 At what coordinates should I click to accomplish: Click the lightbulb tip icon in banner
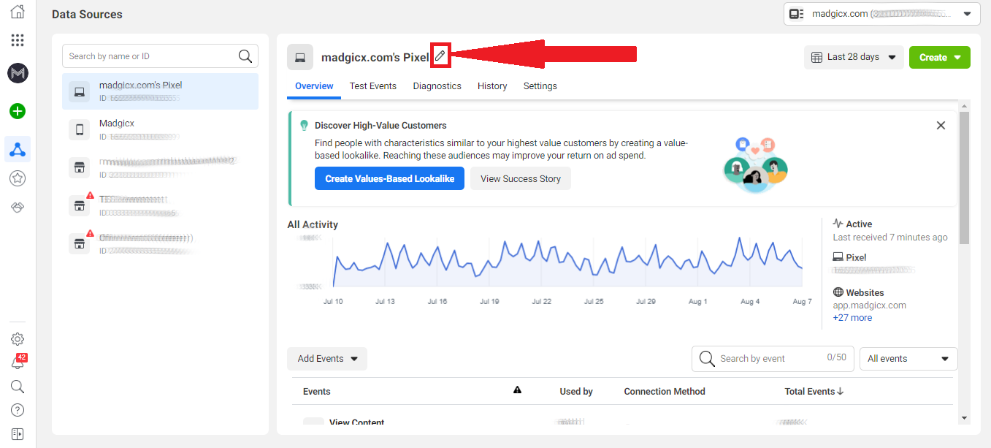[x=305, y=126]
